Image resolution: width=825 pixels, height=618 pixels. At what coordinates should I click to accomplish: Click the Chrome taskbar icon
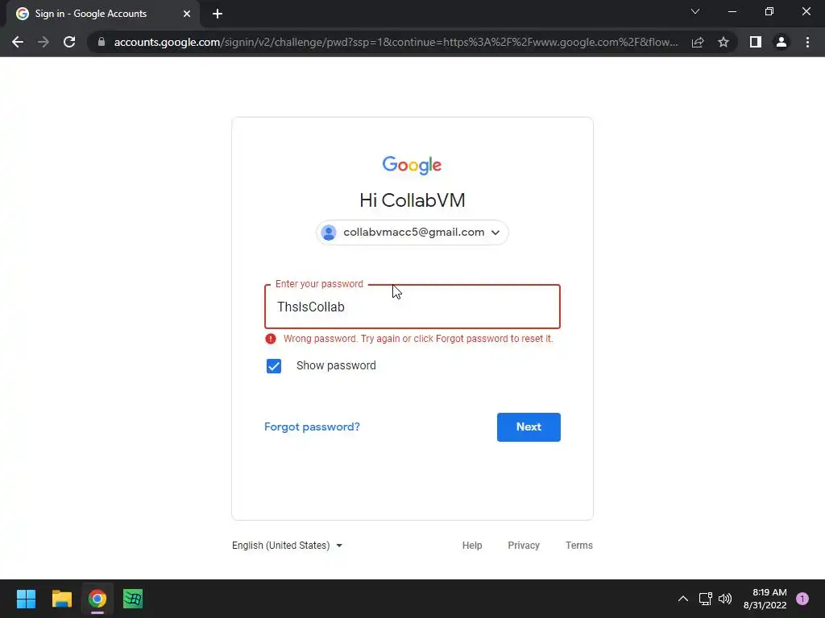[97, 599]
